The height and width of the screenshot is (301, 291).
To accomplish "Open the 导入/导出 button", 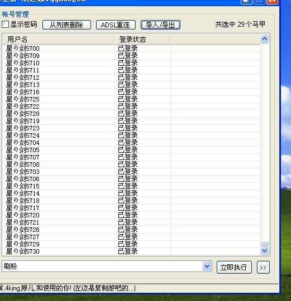I will click(x=160, y=25).
